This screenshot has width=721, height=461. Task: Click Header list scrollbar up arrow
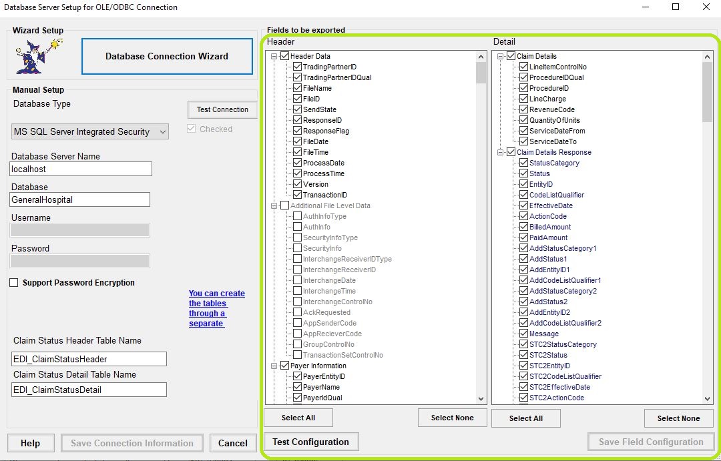point(481,57)
